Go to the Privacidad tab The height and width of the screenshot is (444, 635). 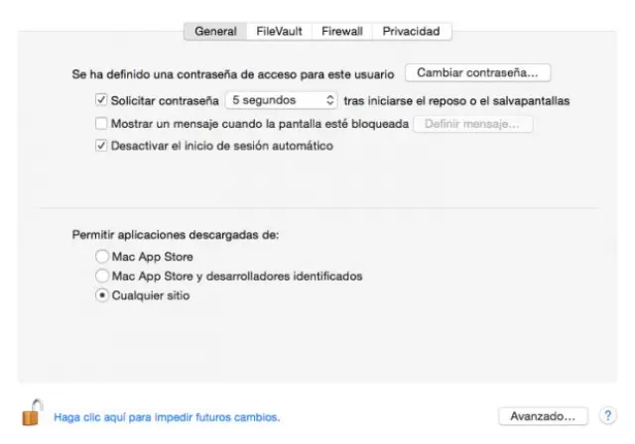point(411,31)
